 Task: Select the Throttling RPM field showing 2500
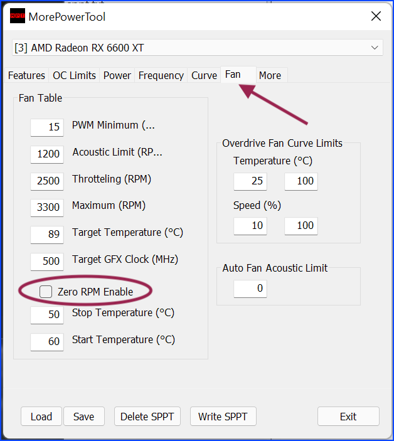tap(47, 181)
